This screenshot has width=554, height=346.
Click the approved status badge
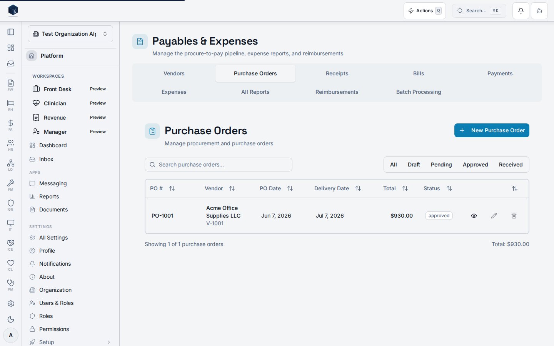pyautogui.click(x=439, y=216)
